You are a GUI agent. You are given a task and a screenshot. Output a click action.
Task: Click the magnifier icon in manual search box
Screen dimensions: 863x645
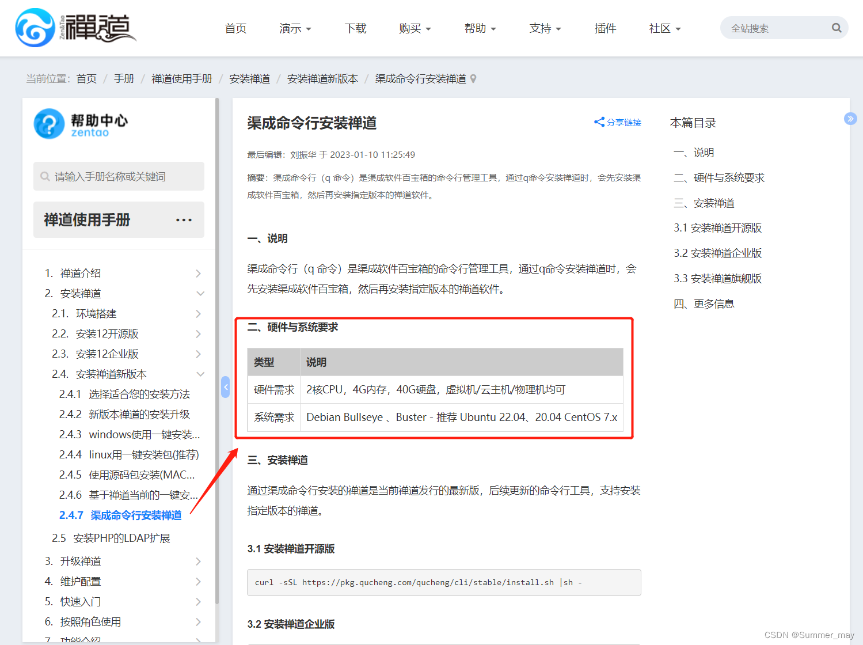click(x=45, y=176)
